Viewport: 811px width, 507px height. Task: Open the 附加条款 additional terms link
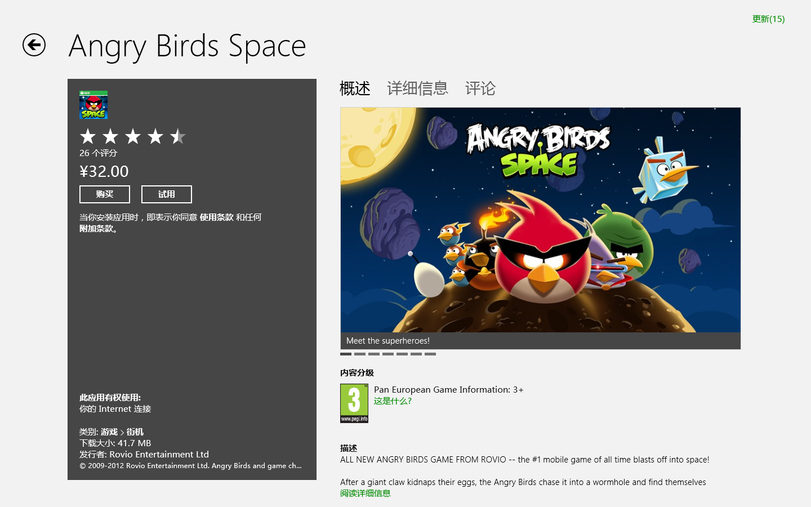(97, 229)
